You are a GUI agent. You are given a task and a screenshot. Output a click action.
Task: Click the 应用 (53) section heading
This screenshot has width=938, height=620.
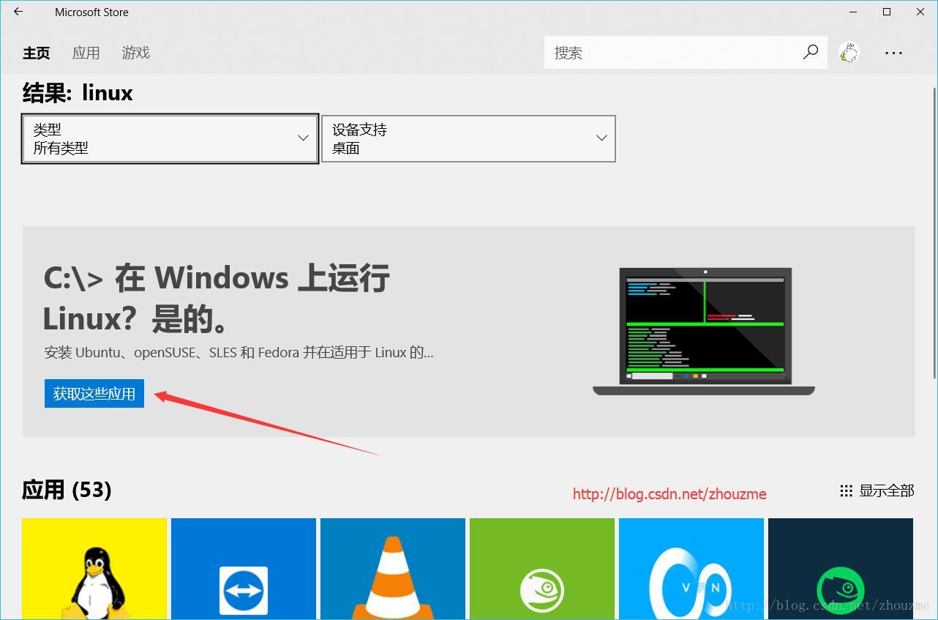(67, 490)
